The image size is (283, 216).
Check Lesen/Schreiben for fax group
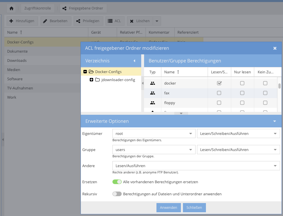tap(219, 93)
